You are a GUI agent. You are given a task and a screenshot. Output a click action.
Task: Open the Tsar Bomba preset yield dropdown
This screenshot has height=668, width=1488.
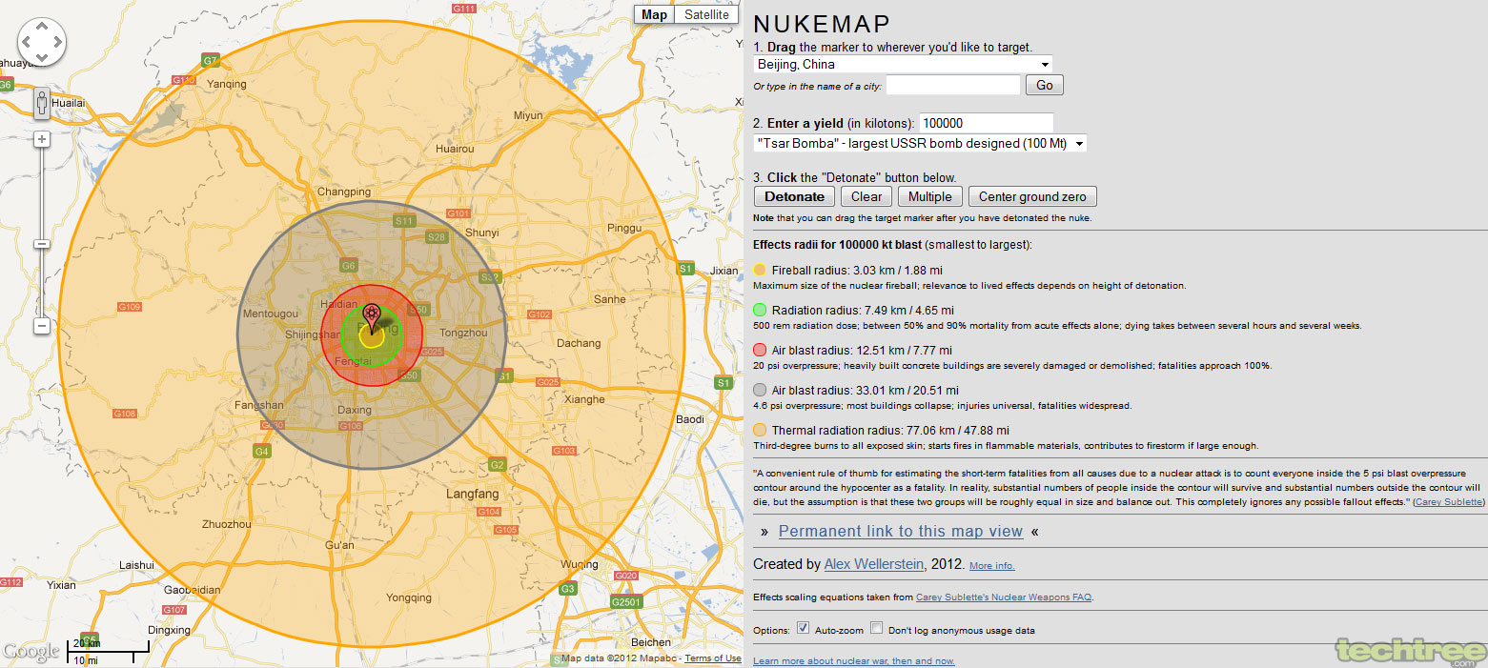[x=920, y=143]
